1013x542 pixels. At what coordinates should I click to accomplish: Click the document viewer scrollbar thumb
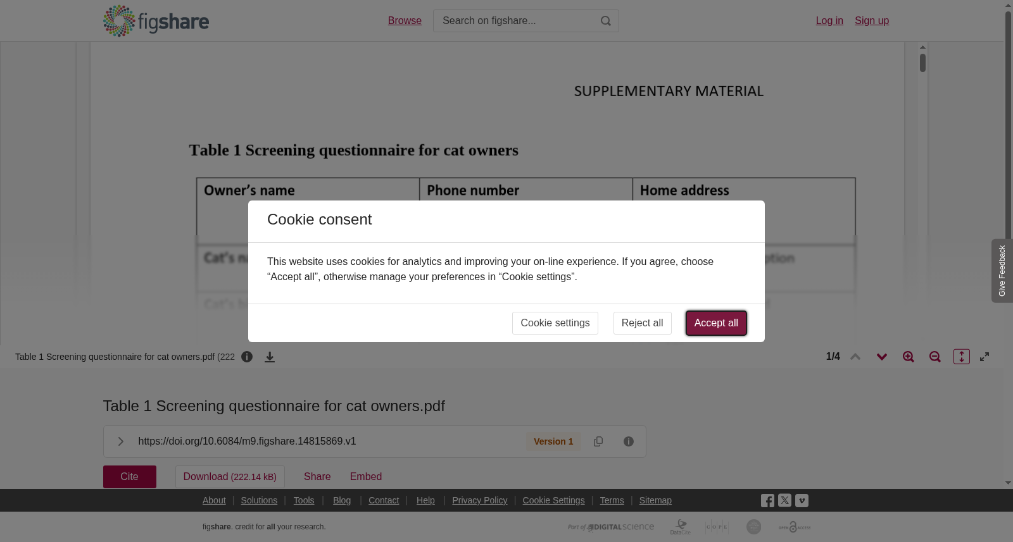pos(923,63)
